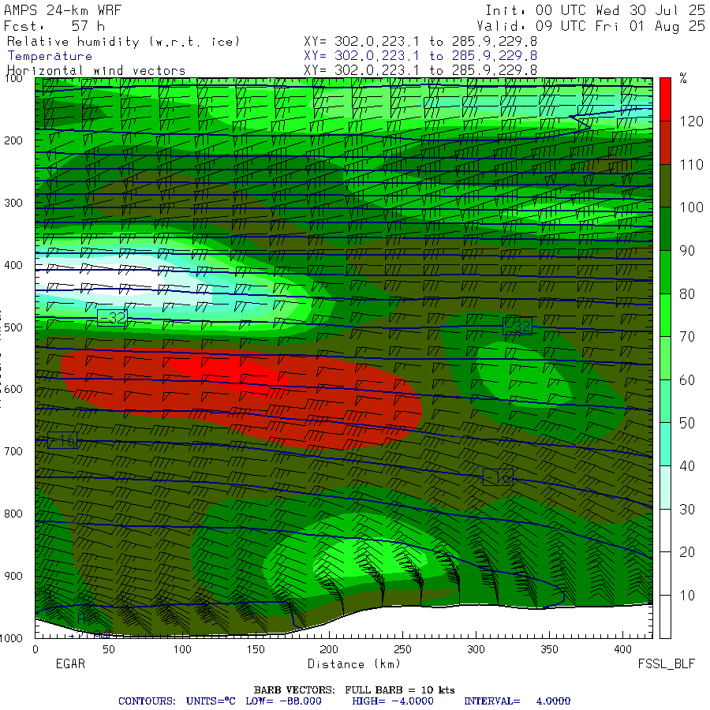Select the '500' pressure axis label

pos(13,327)
